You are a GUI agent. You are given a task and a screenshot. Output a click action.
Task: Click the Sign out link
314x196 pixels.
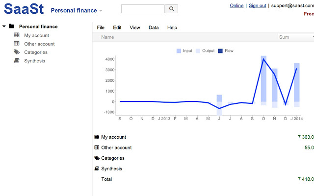point(257,5)
